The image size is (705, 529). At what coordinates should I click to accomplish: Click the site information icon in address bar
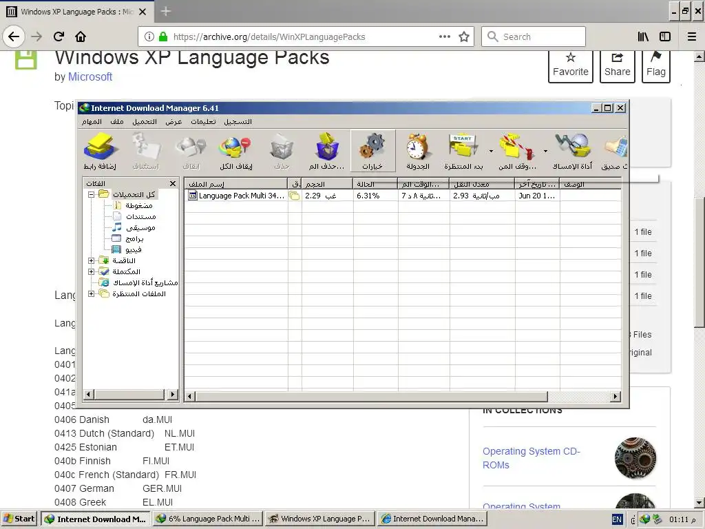pyautogui.click(x=149, y=37)
